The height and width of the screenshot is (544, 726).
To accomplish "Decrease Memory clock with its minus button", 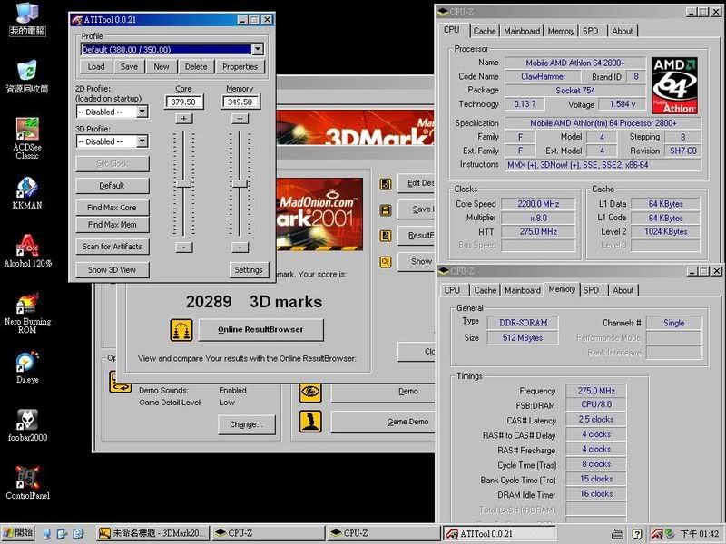I will tap(240, 248).
